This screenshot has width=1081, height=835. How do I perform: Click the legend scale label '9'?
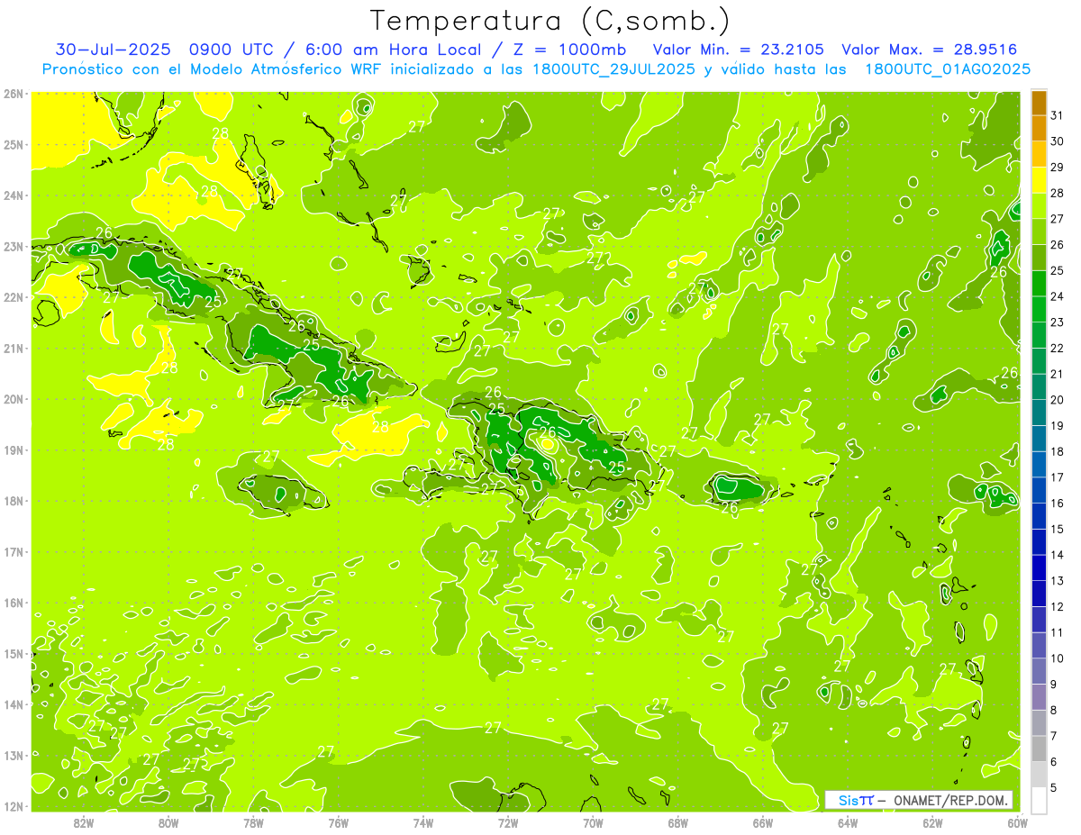click(1055, 685)
